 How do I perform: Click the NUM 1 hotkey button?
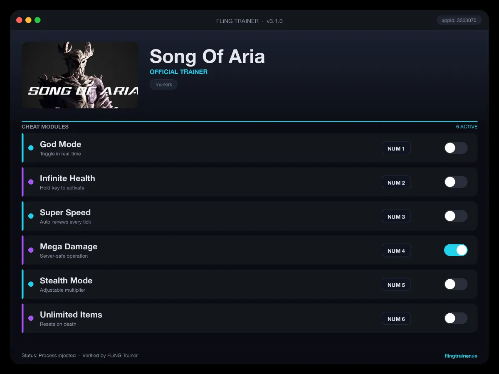click(x=396, y=148)
